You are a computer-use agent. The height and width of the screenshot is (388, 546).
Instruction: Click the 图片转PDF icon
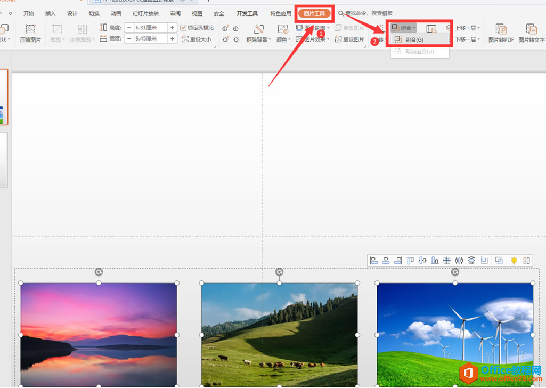(501, 33)
